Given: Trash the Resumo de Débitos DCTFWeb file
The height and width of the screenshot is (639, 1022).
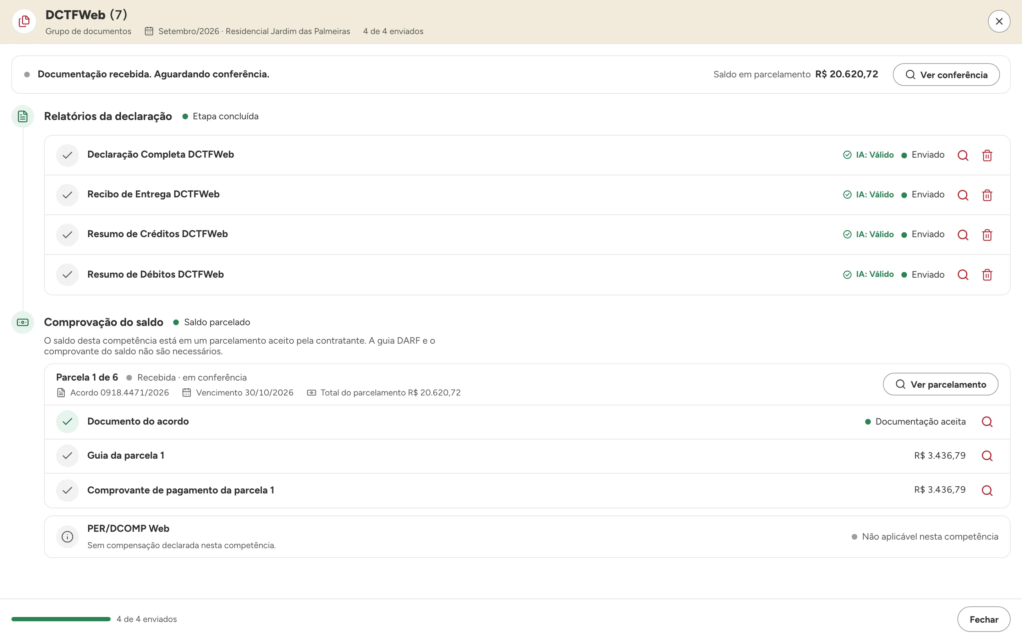Looking at the screenshot, I should point(987,275).
